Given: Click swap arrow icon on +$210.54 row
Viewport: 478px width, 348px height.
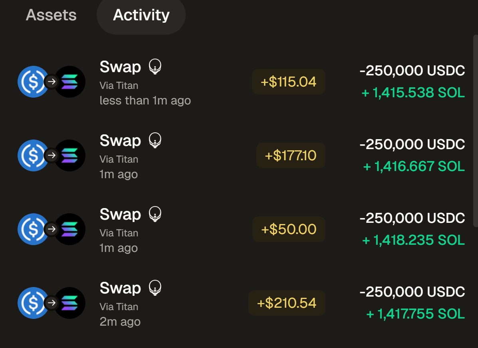Looking at the screenshot, I should tap(52, 303).
